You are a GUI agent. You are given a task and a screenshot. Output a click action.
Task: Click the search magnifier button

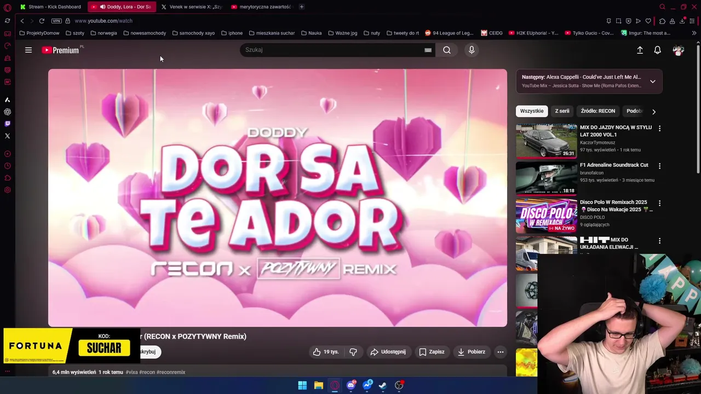(447, 50)
